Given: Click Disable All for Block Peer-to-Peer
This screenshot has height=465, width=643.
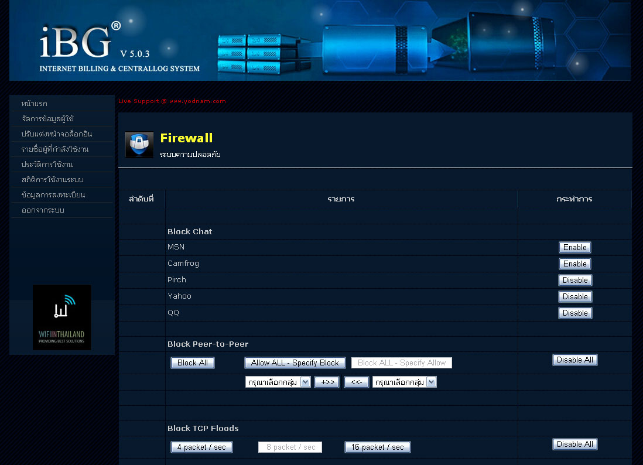Looking at the screenshot, I should [x=574, y=360].
